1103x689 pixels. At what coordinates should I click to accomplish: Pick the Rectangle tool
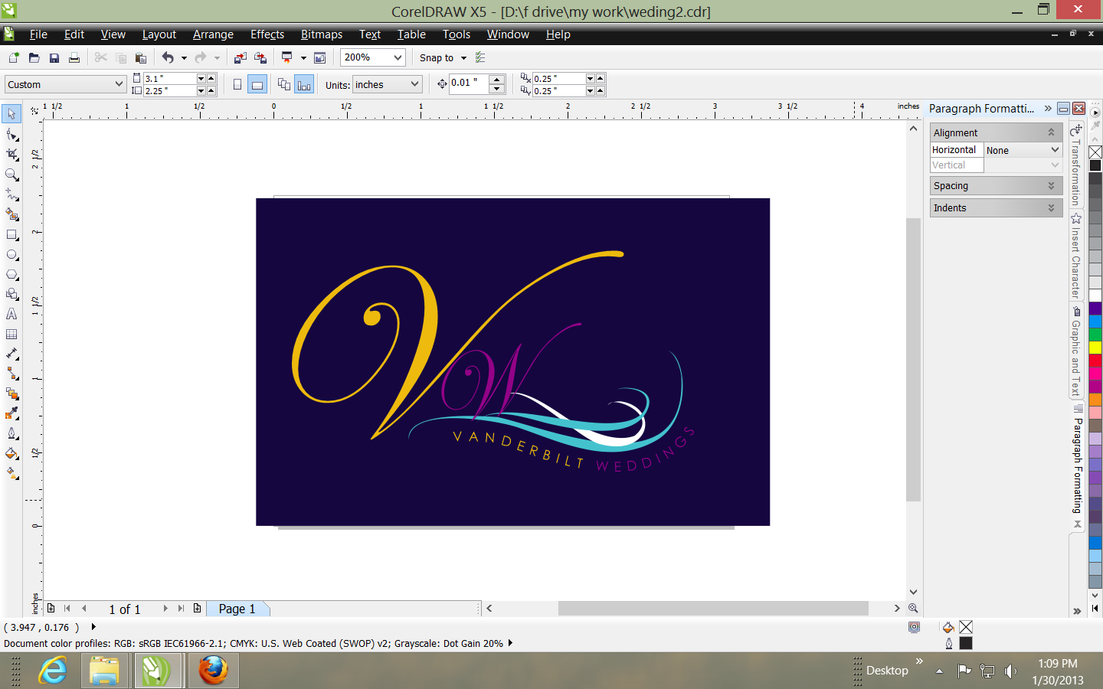click(x=11, y=235)
